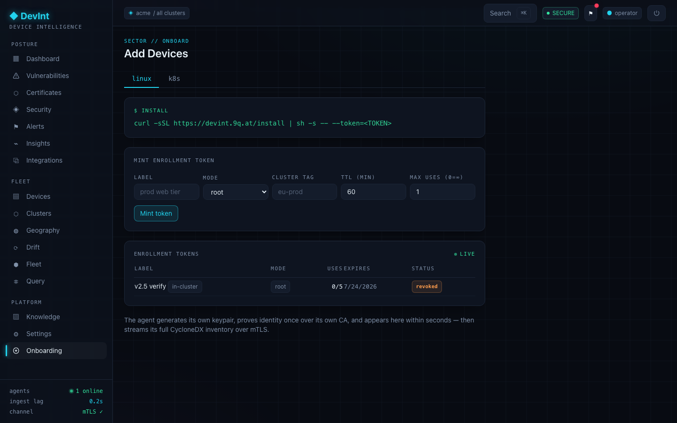Screen dimensions: 677x423
Task: Switch to the k8s tab
Action: 174,78
